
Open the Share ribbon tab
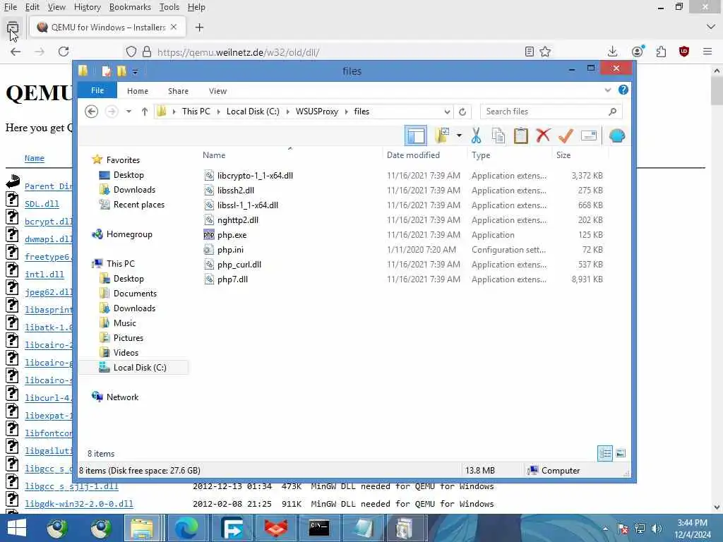[178, 91]
